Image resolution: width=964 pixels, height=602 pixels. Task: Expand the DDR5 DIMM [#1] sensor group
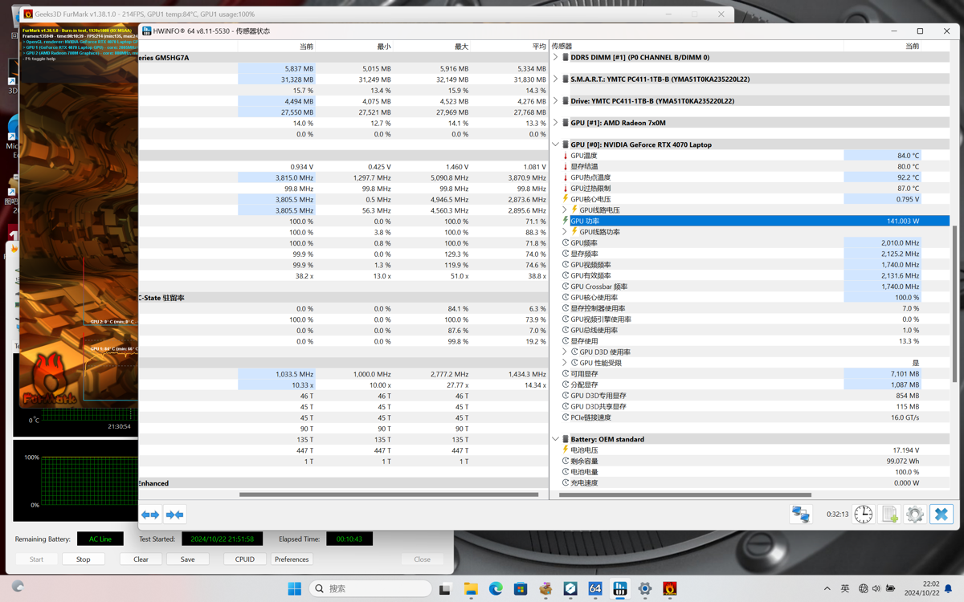pyautogui.click(x=555, y=57)
